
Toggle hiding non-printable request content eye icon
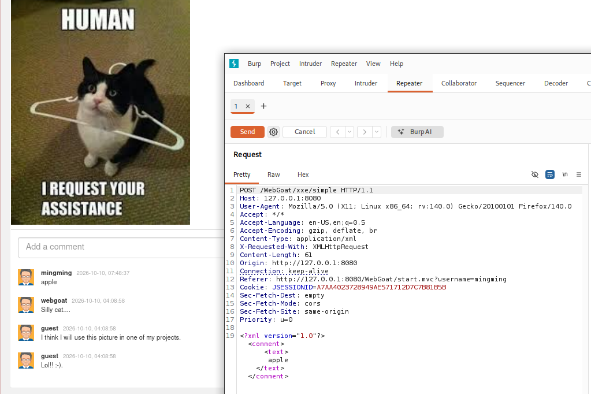click(x=535, y=174)
